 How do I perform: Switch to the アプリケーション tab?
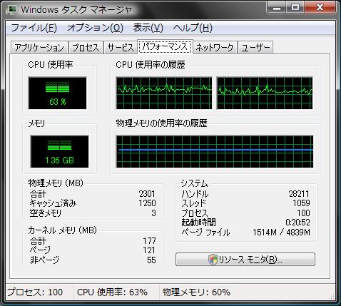click(39, 48)
